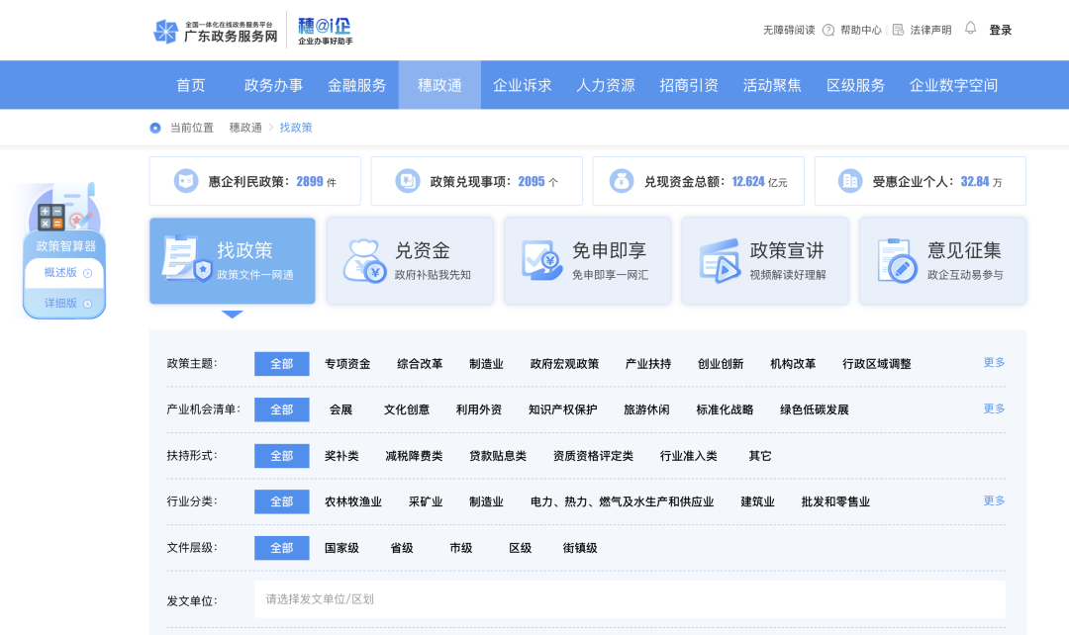Select 专项资金 under 政策主题
This screenshot has width=1069, height=635.
tap(347, 364)
